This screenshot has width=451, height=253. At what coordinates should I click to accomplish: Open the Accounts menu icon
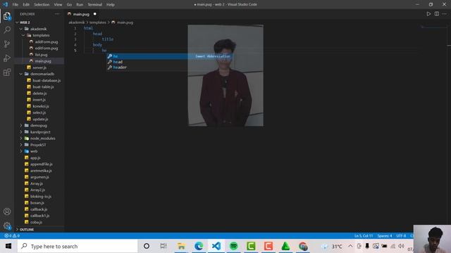7,212
